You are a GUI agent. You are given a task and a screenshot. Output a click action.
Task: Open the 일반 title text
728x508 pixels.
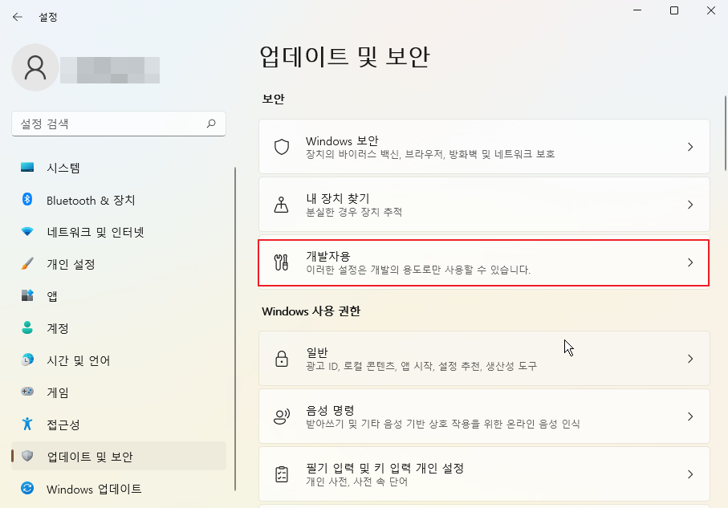317,352
